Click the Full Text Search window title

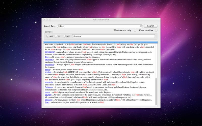point(101,20)
